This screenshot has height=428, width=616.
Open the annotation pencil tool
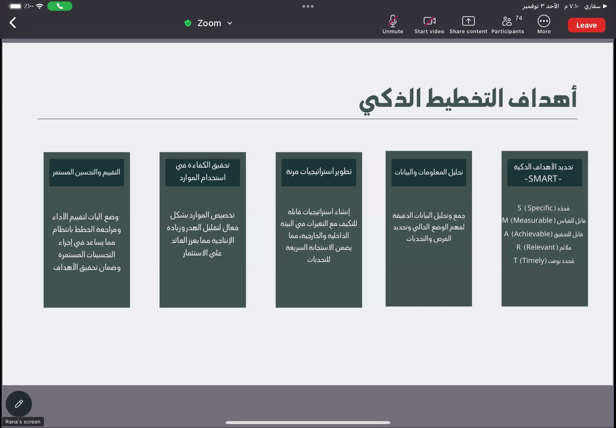(19, 404)
